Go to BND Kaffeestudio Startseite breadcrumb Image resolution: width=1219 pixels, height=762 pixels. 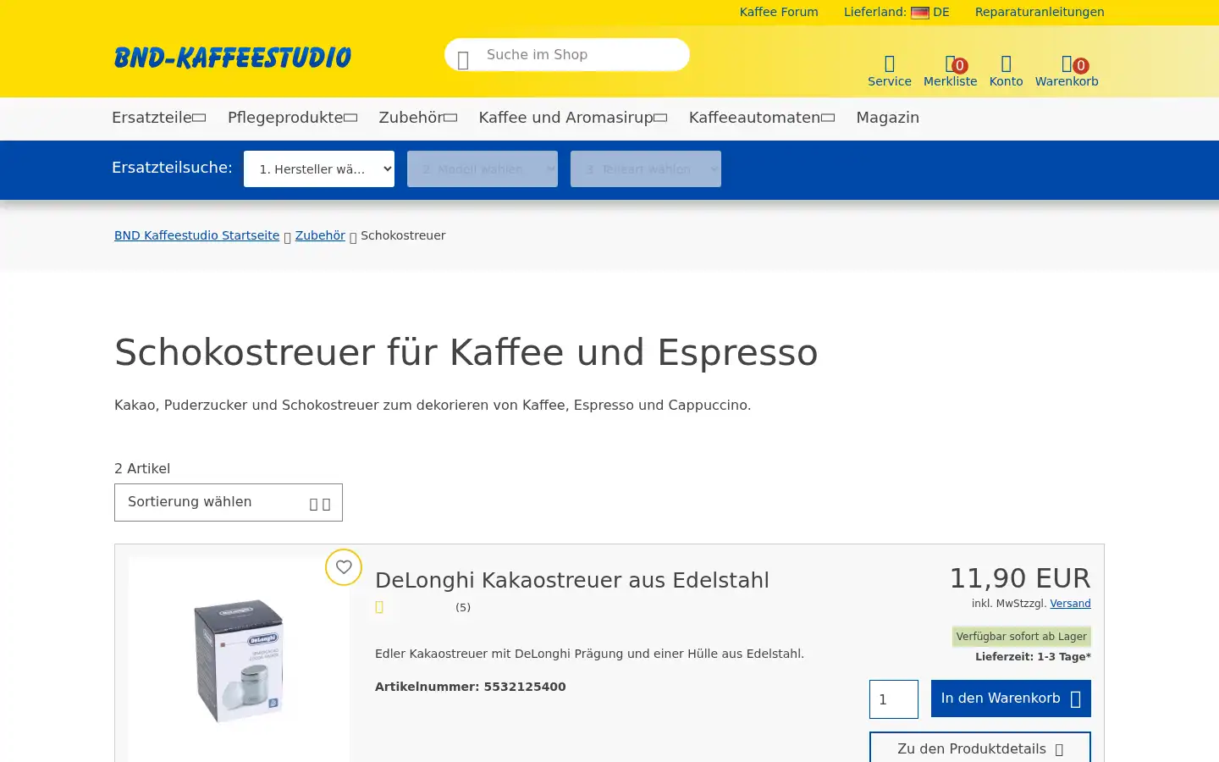196,235
